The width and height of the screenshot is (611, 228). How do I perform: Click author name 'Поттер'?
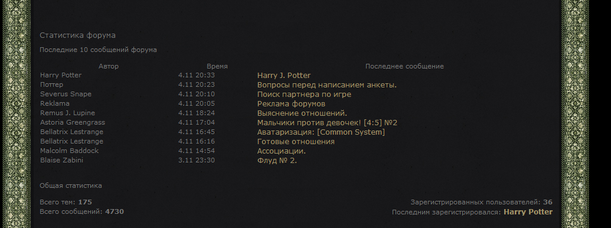pos(51,84)
